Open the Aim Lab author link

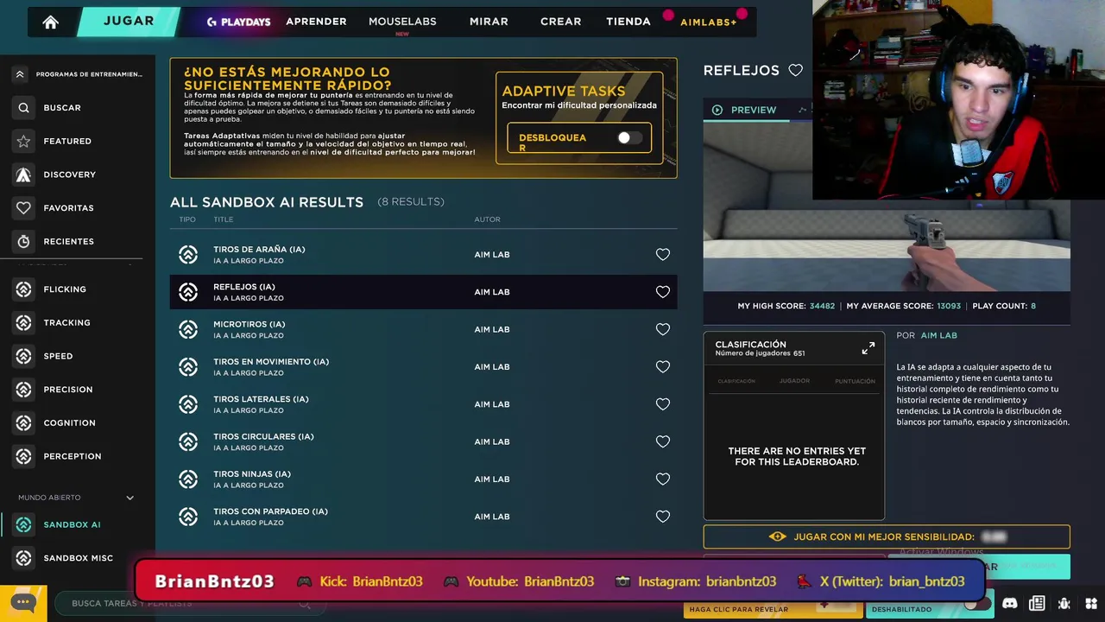click(938, 335)
